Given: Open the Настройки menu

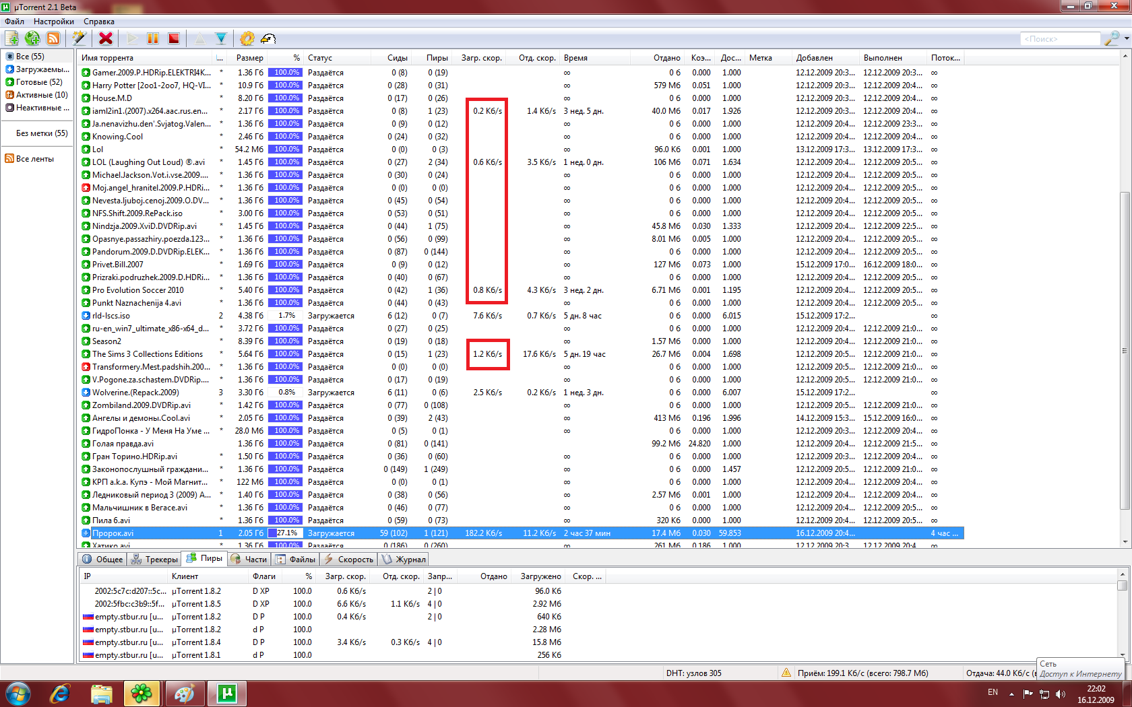Looking at the screenshot, I should pyautogui.click(x=54, y=22).
